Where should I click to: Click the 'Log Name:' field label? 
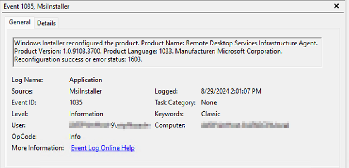(27, 80)
